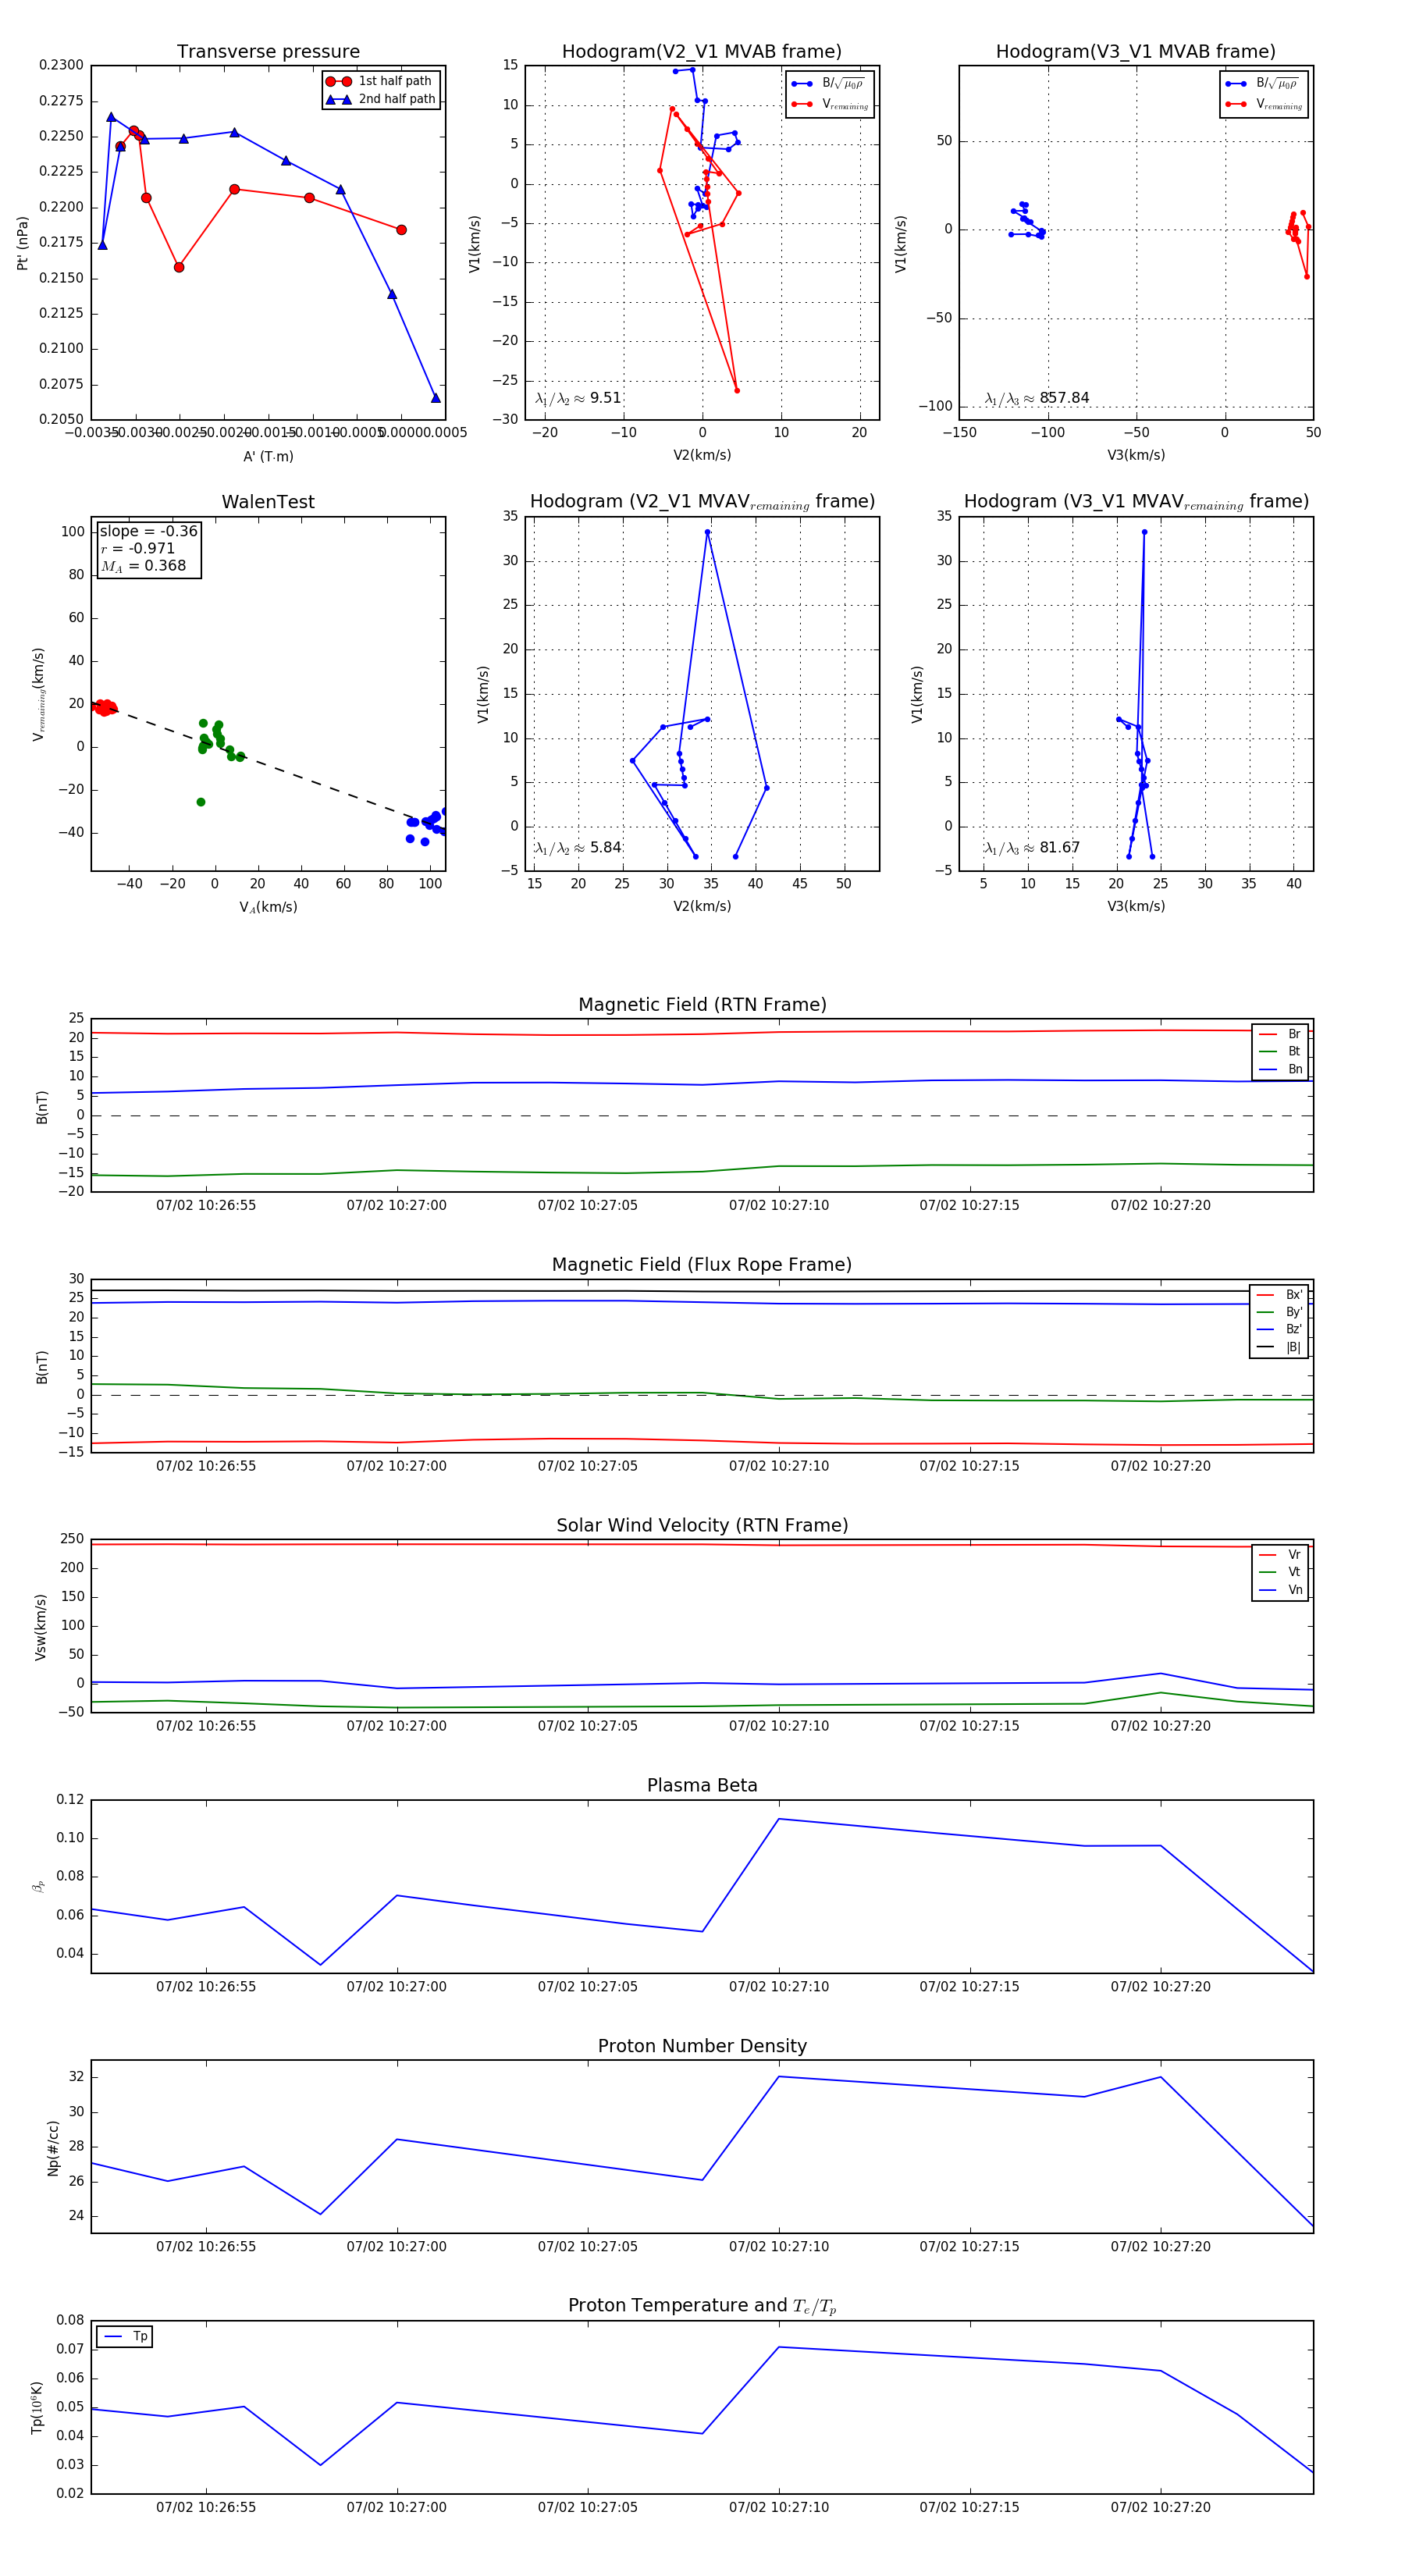Click the 'Transverse pressure' plot title
Screen dimensions: 1405x2576
point(268,52)
